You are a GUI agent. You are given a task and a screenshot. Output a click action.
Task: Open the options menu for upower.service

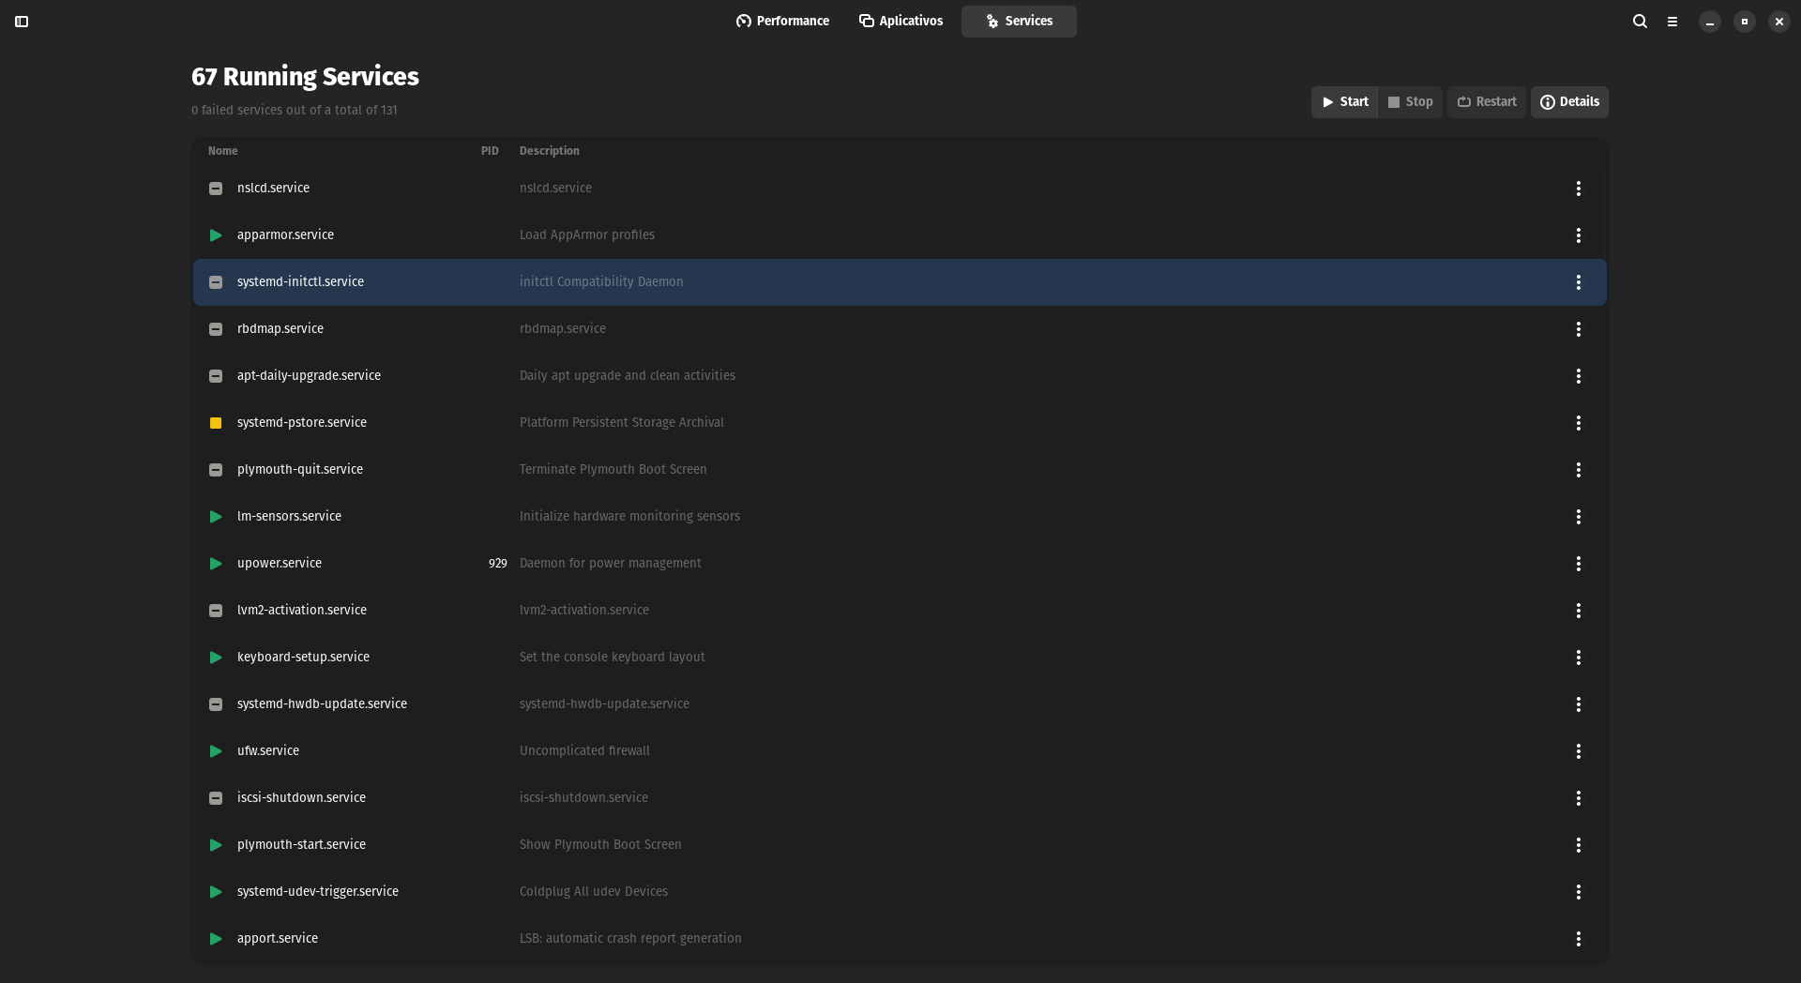tap(1579, 564)
